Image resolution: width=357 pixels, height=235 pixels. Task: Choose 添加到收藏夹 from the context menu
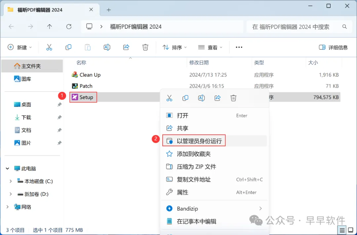coord(215,154)
